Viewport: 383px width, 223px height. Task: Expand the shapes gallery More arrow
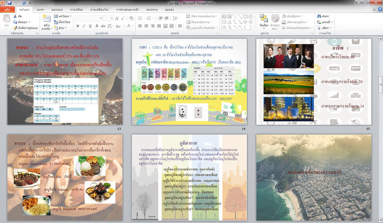(256, 27)
